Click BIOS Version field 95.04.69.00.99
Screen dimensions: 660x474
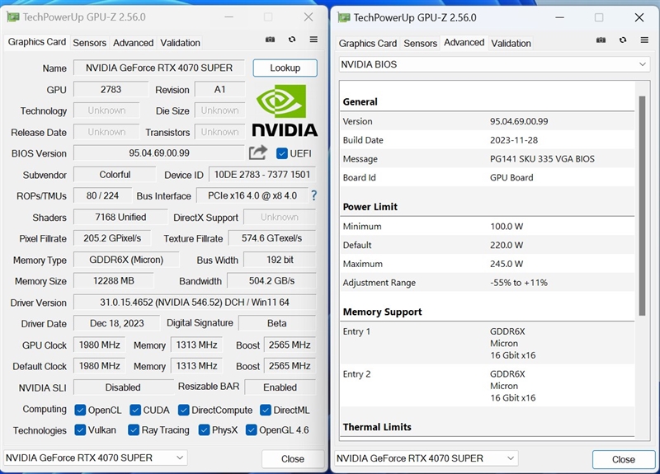coord(159,153)
